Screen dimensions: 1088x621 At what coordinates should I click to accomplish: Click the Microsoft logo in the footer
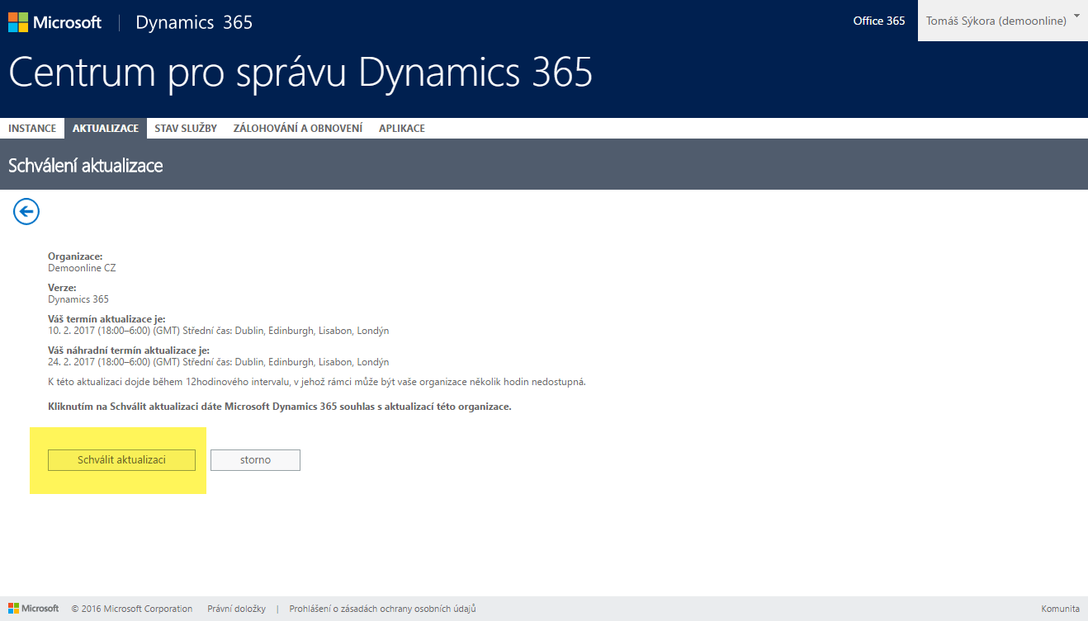pyautogui.click(x=34, y=609)
